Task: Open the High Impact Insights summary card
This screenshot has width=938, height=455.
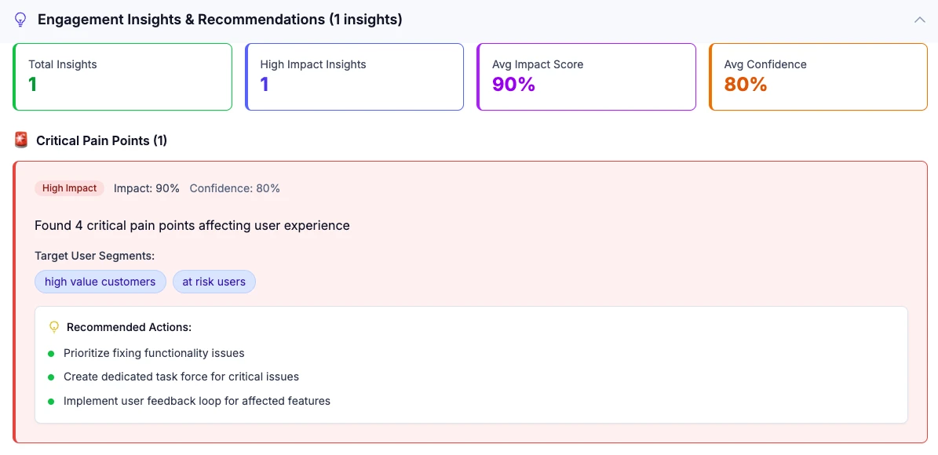Action: click(354, 77)
